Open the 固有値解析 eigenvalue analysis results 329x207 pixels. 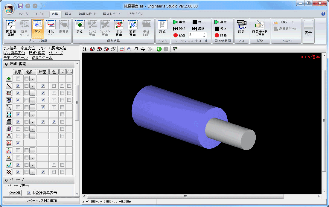[11, 28]
